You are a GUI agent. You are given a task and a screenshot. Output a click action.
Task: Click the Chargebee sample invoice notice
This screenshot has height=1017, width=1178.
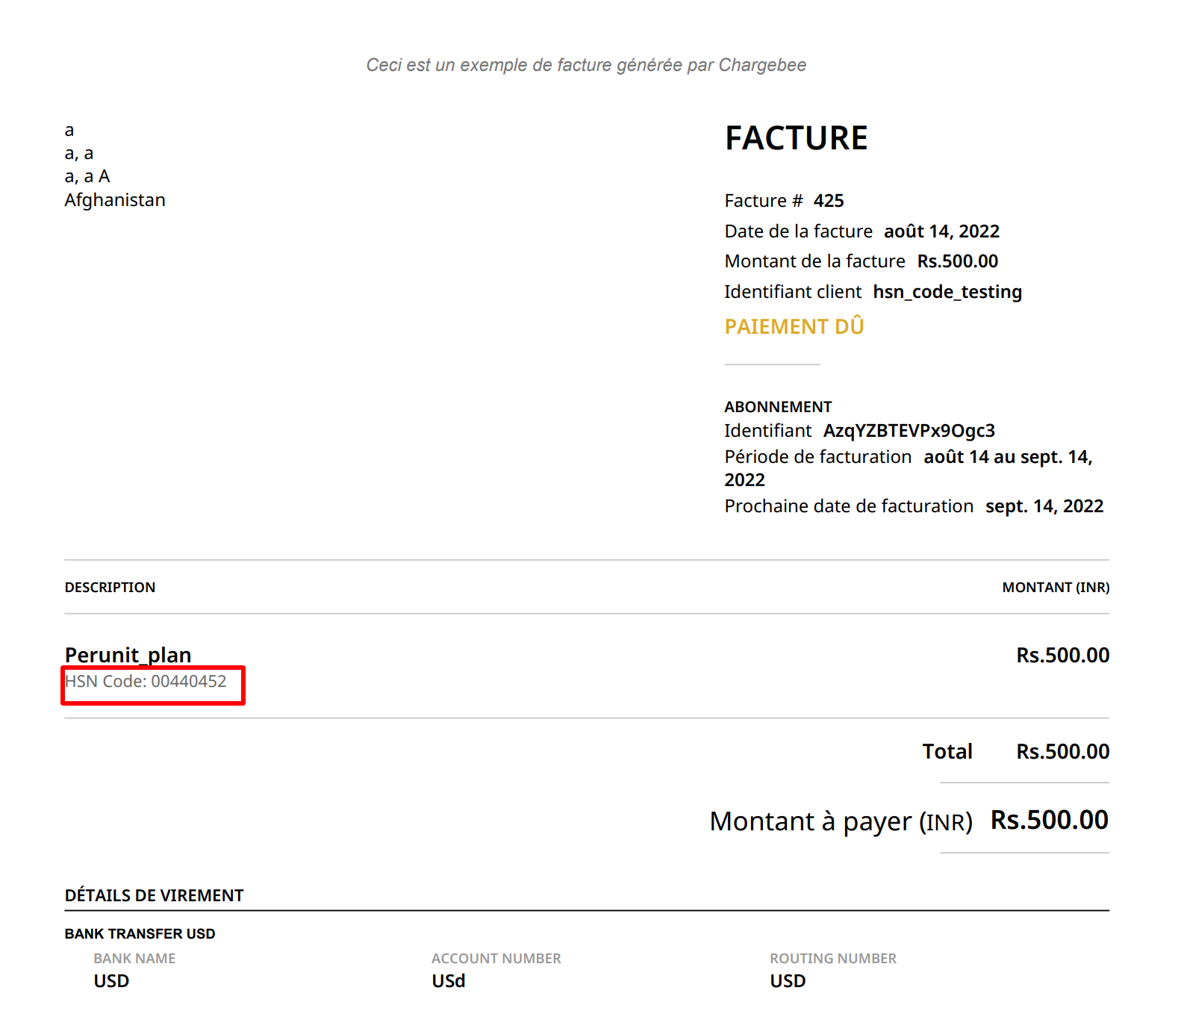[x=586, y=65]
